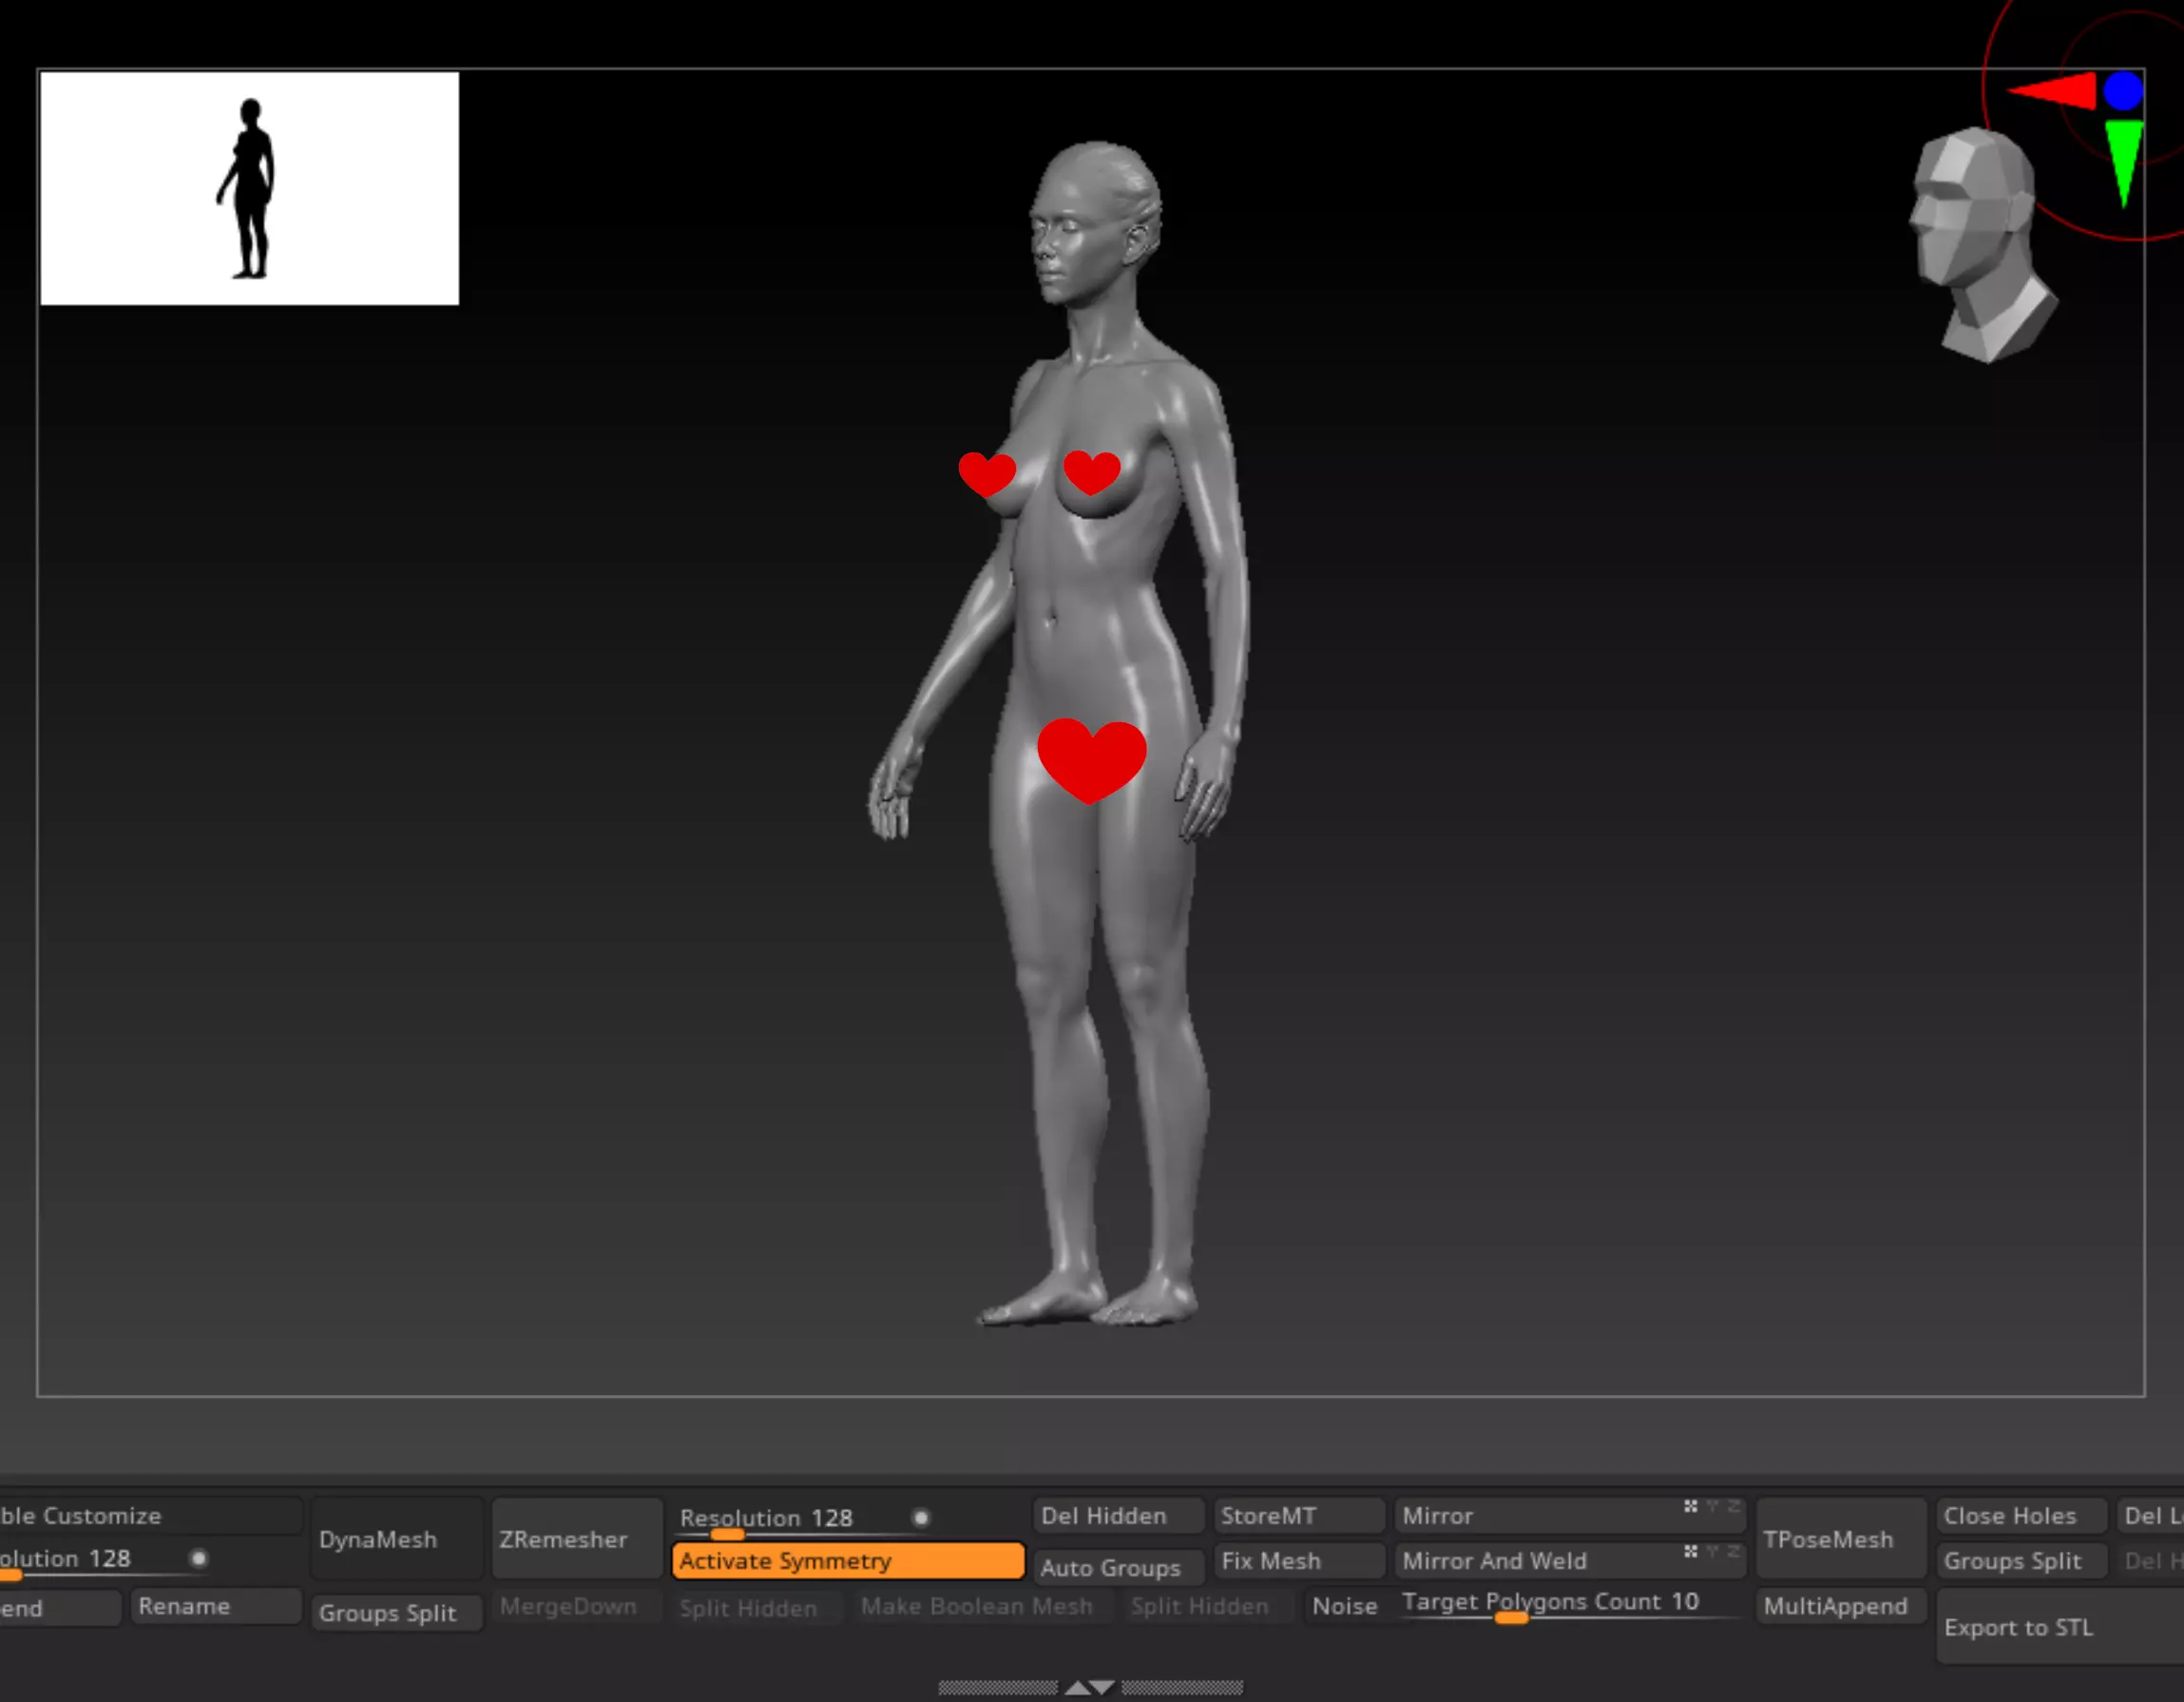
Task: Click Groups Split below DynaMesh
Action: pos(397,1613)
